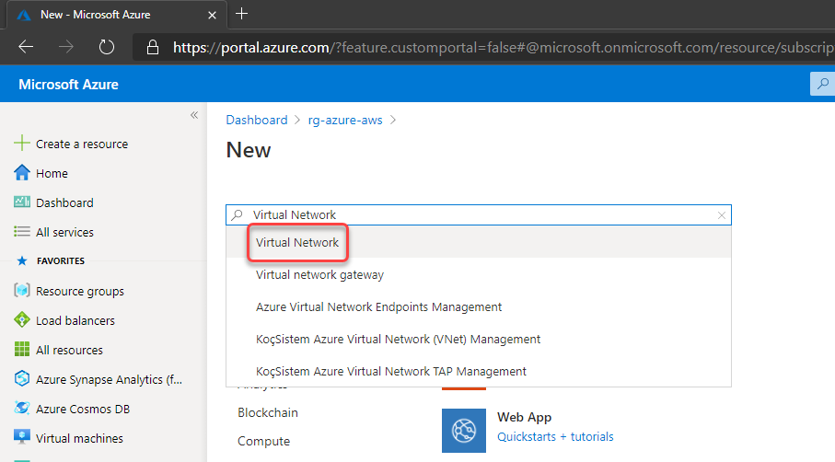Screen dimensions: 835x462
Task: Open a new browser tab with plus
Action: [241, 14]
